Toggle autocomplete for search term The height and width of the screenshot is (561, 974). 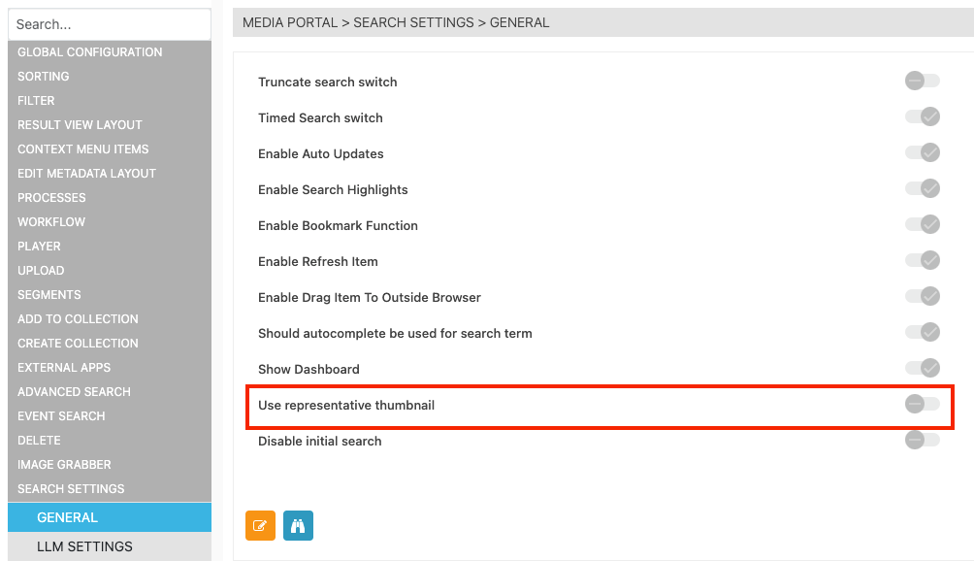(921, 332)
